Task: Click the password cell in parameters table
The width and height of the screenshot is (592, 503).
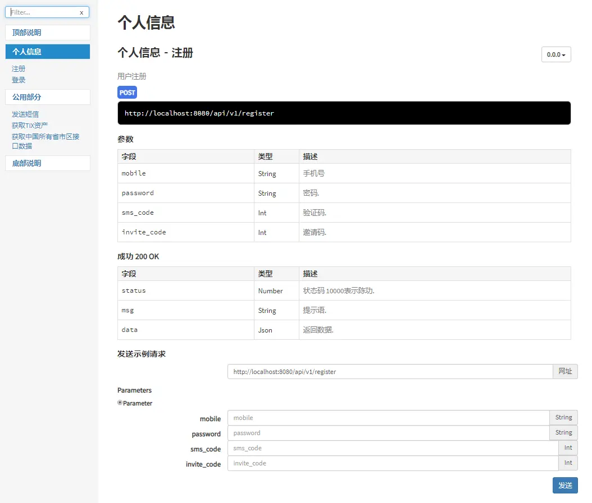Action: (x=186, y=193)
